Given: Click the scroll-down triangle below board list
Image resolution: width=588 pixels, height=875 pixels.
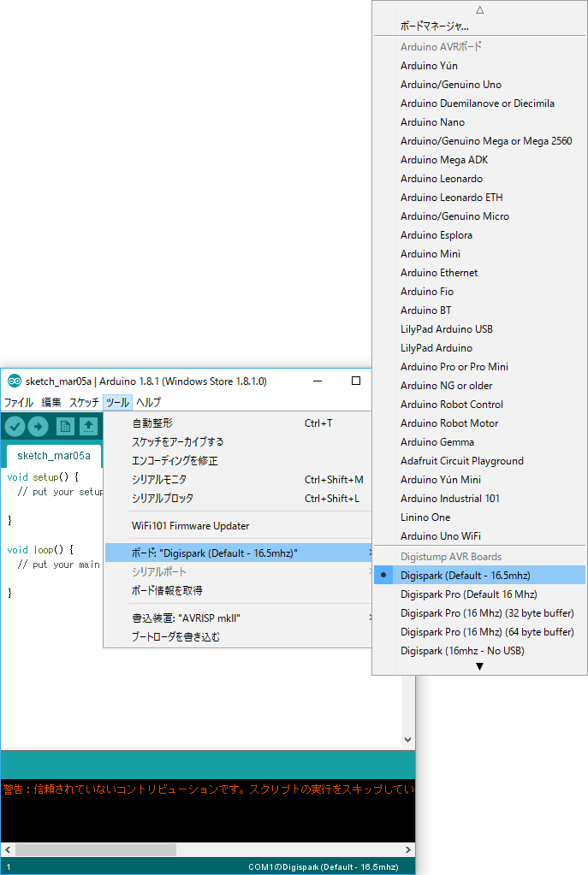Looking at the screenshot, I should click(479, 666).
